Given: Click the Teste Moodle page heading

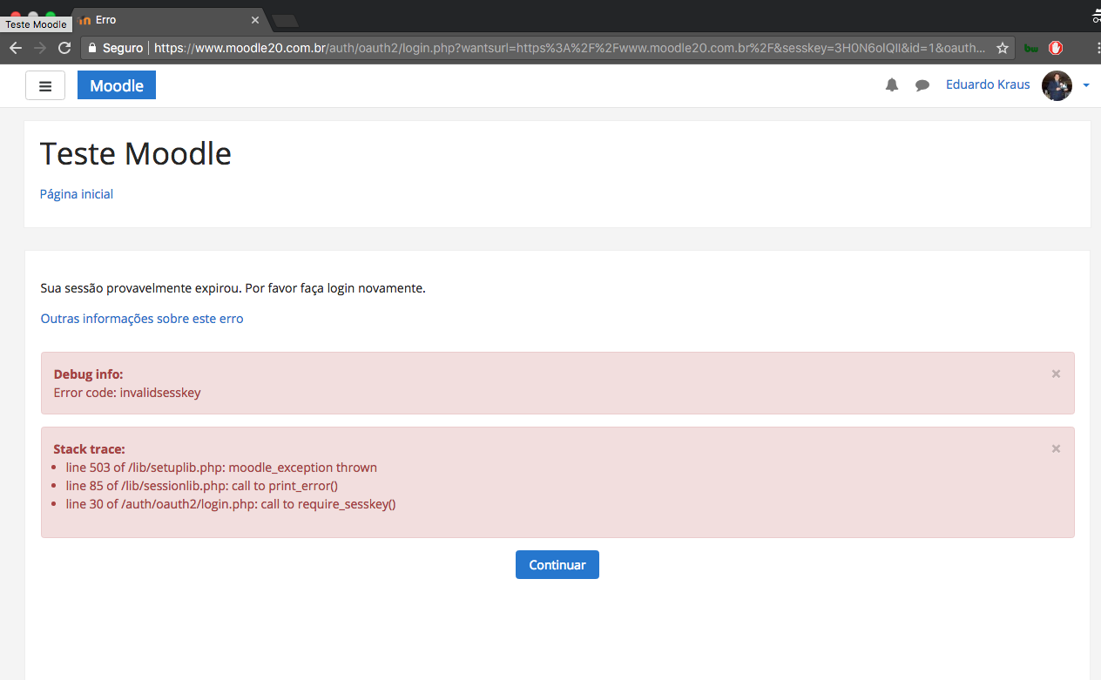Looking at the screenshot, I should [136, 153].
